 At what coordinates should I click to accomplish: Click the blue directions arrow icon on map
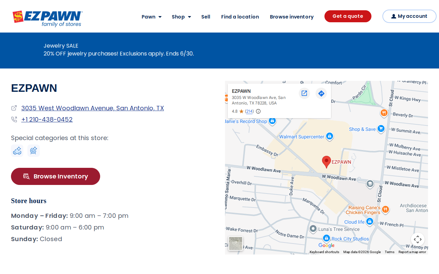pos(321,93)
